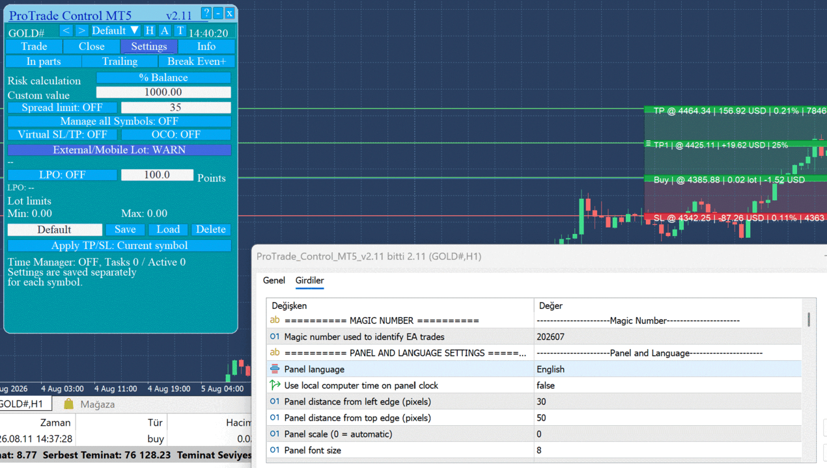Edit spread limit value 35
Screen dimensions: 827x468
coord(176,107)
